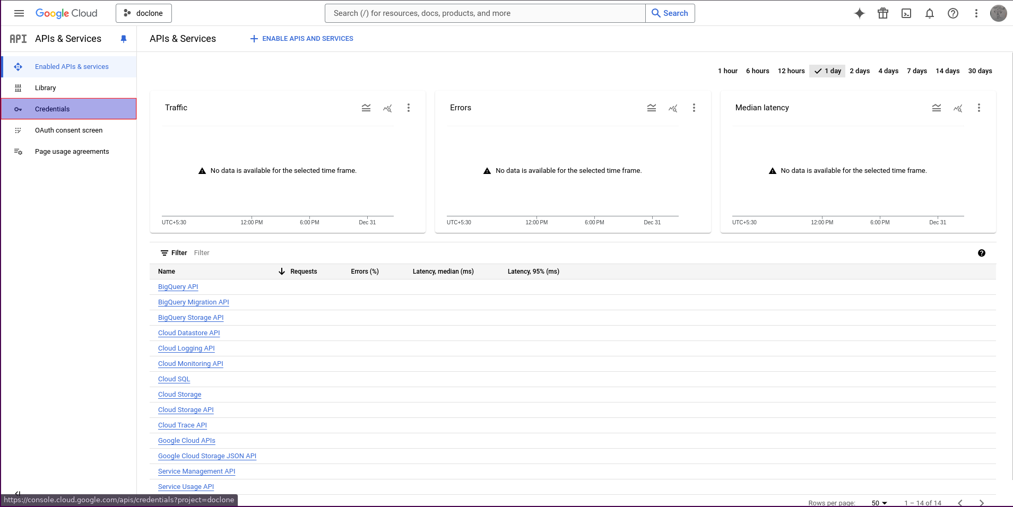
Task: Open the doclone project selector
Action: pyautogui.click(x=144, y=13)
